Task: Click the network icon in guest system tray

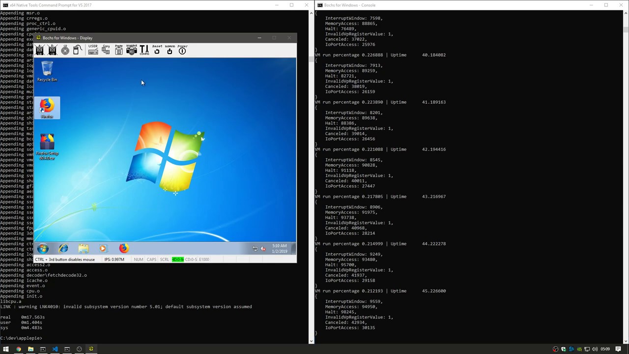Action: tap(255, 249)
